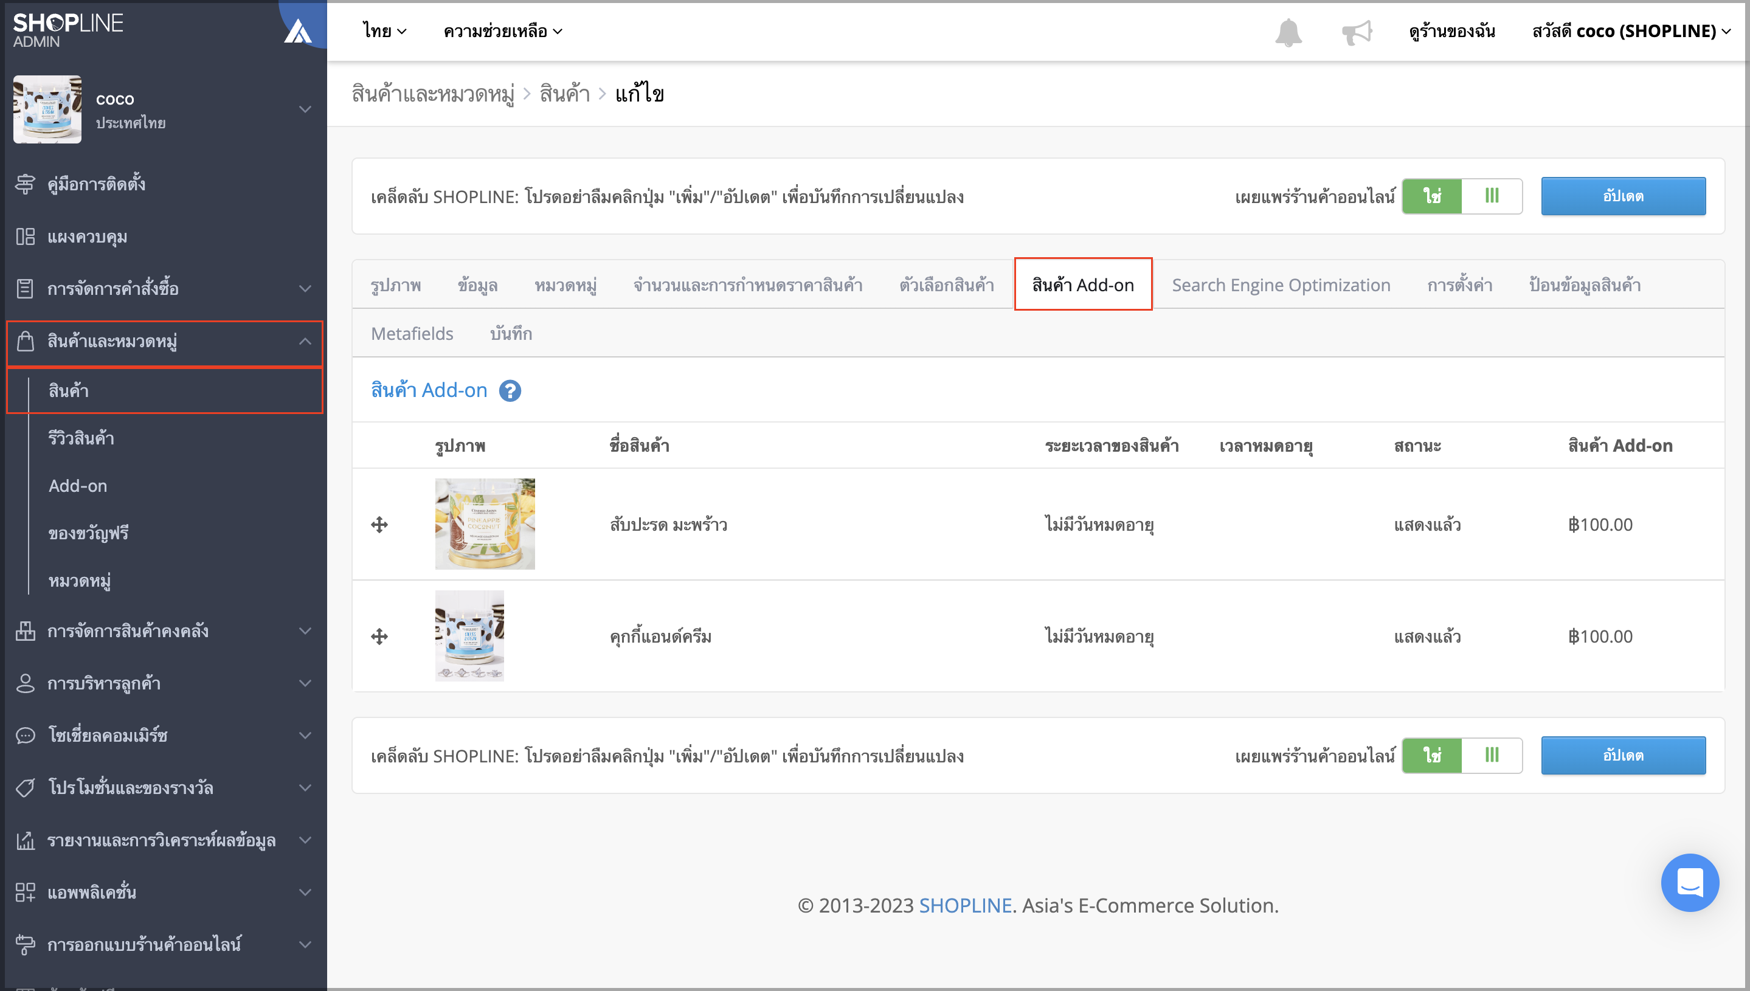Viewport: 1750px width, 991px height.
Task: Click the social commerce chat icon
Action: (x=25, y=736)
